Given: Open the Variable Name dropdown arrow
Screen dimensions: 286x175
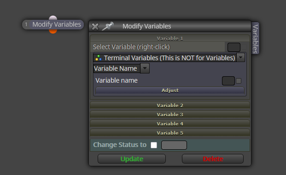Looking at the screenshot, I should tap(145, 68).
